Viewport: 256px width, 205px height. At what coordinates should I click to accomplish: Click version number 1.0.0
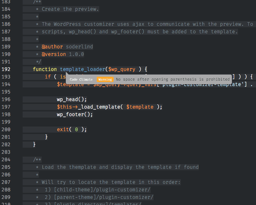tap(77, 54)
